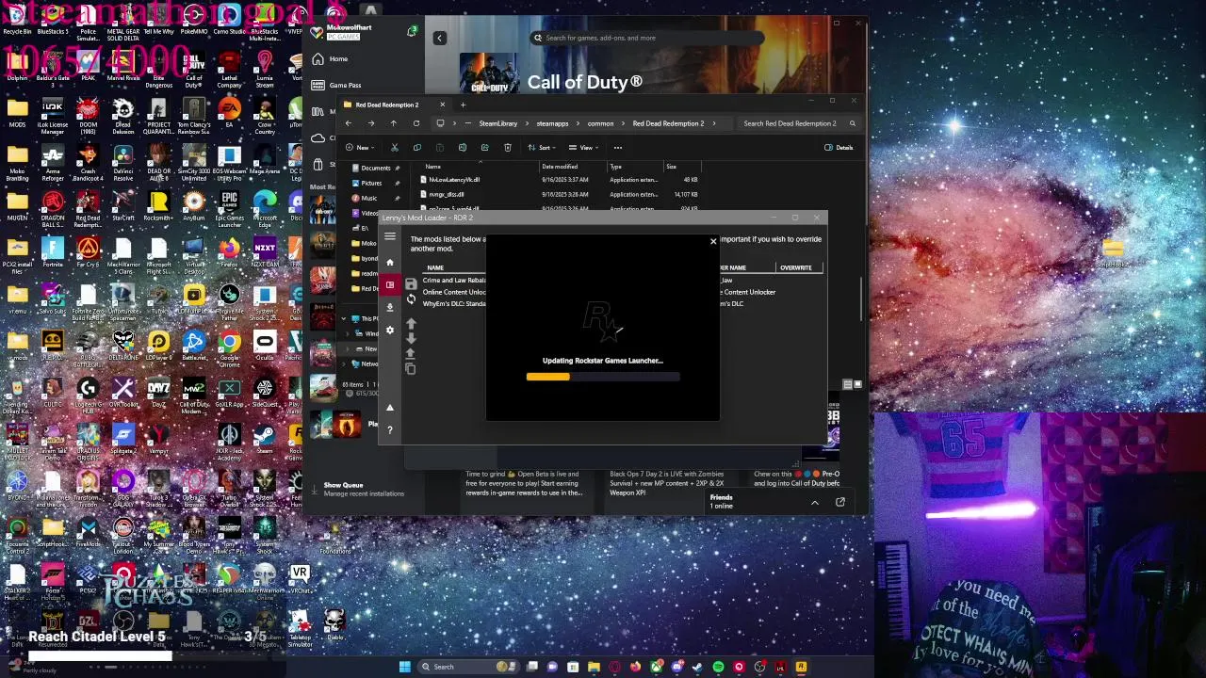
Task: Open the Sort dropdown in File Explorer
Action: point(542,148)
